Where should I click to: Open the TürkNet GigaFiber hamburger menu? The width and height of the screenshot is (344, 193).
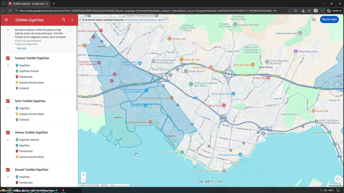pyautogui.click(x=6, y=20)
